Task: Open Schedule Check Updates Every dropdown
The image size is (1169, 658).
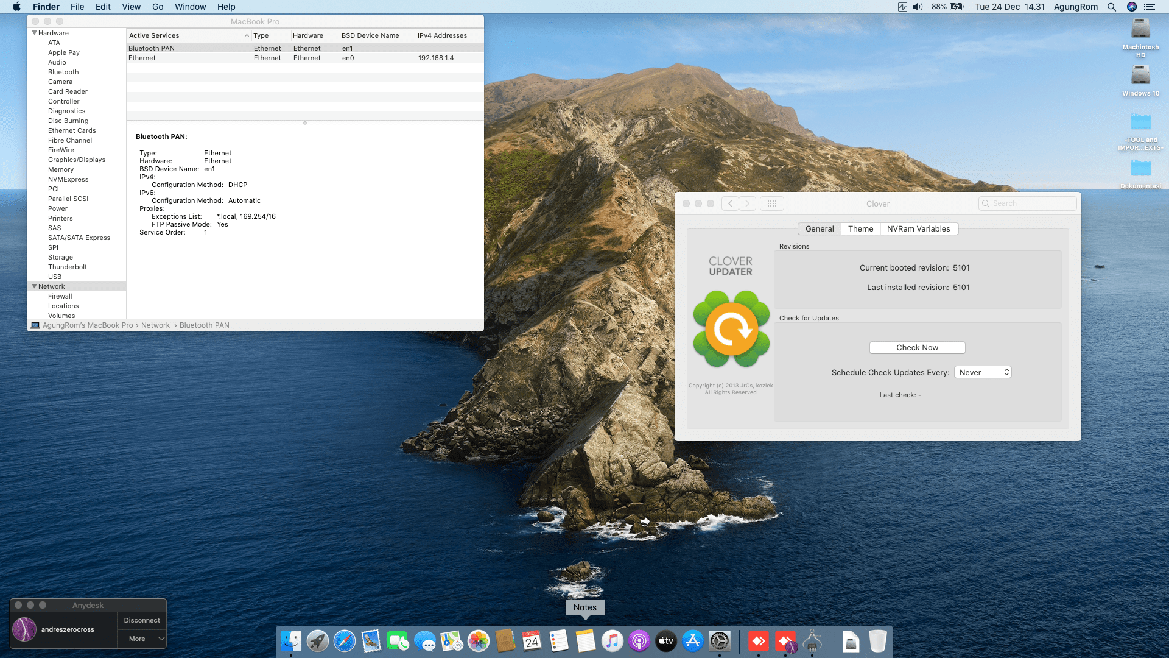Action: 983,372
